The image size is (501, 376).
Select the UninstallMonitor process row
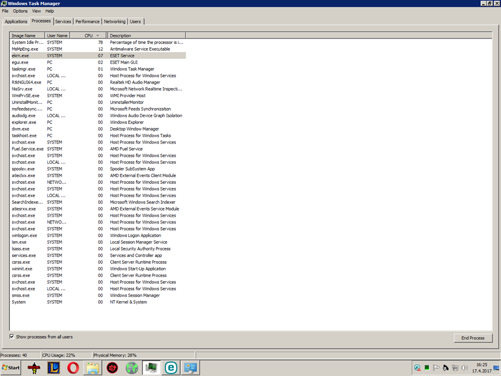click(98, 102)
